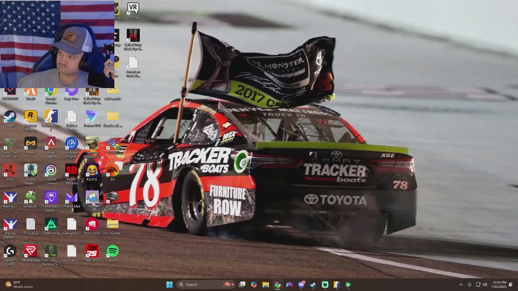Open Spotify from the desktop
Viewport: 518px width, 291px height.
pyautogui.click(x=113, y=253)
